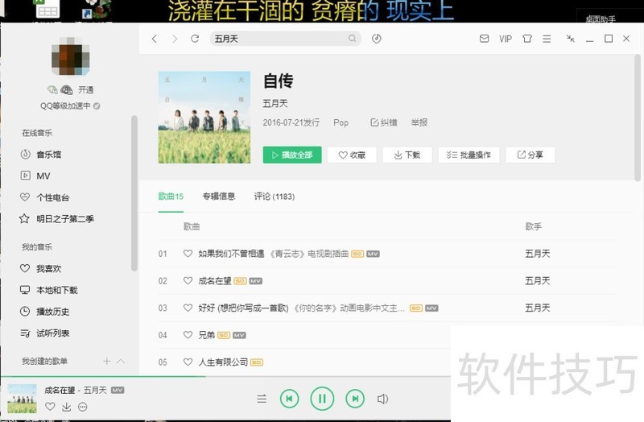Open MV badge in the player bar

point(118,391)
